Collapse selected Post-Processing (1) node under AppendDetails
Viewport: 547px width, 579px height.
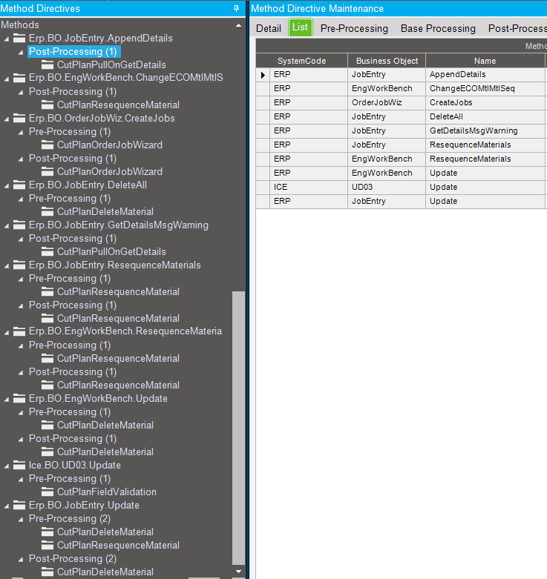coord(21,53)
